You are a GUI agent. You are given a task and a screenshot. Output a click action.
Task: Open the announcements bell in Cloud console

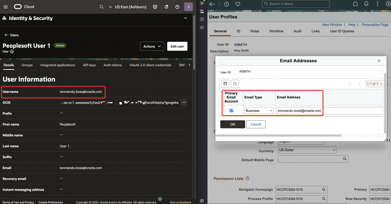[x=166, y=7]
